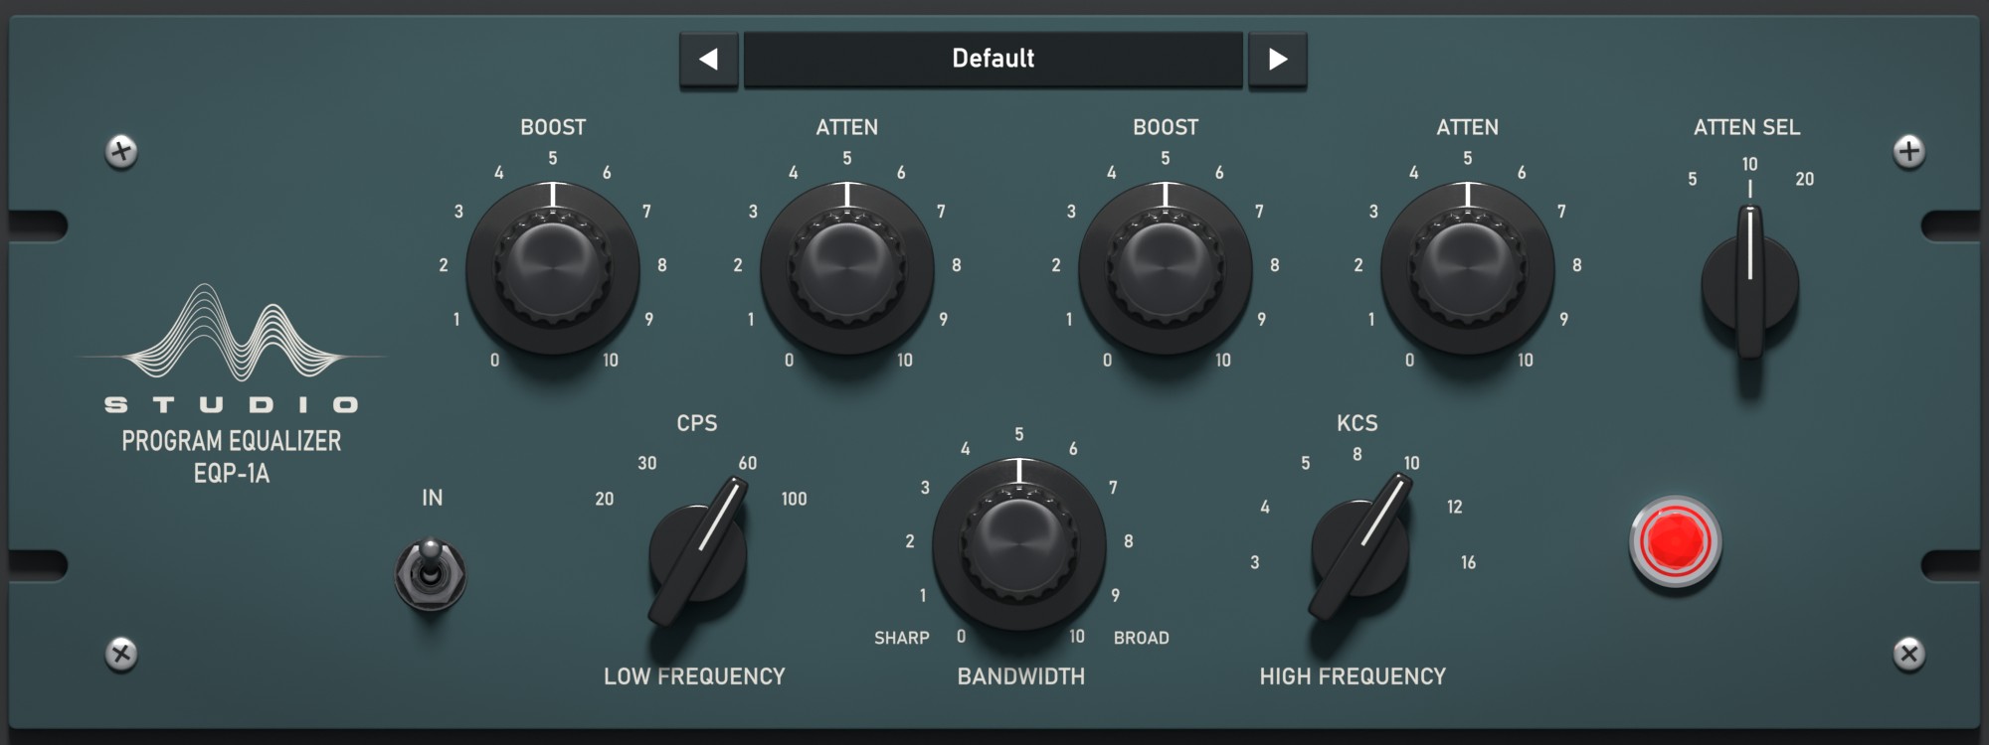The height and width of the screenshot is (745, 1989).
Task: Click the red power indicator lamp
Action: (x=1676, y=541)
